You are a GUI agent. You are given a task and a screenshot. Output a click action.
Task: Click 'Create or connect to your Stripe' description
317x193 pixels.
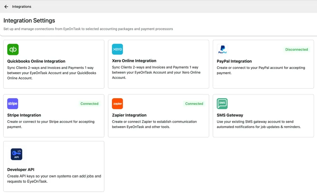point(51,124)
